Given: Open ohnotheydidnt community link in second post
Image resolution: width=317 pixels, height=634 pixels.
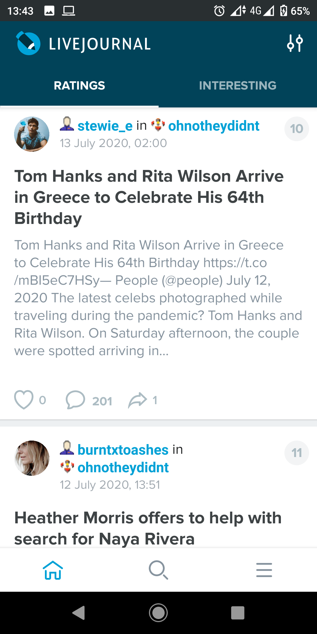Looking at the screenshot, I should (123, 467).
